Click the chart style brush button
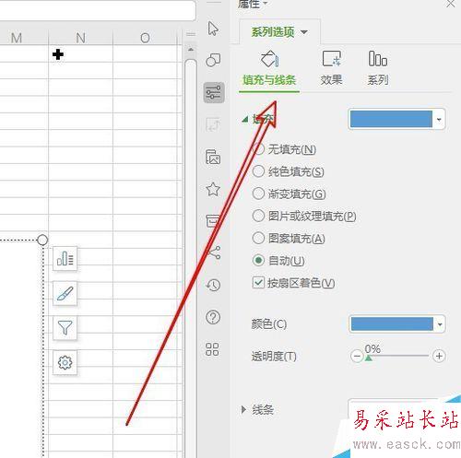The width and height of the screenshot is (461, 458). (65, 293)
